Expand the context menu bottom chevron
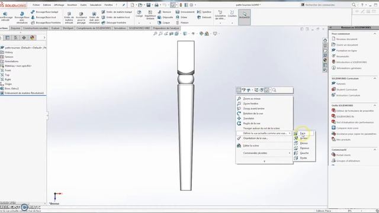The image size is (379, 213). [x=265, y=161]
